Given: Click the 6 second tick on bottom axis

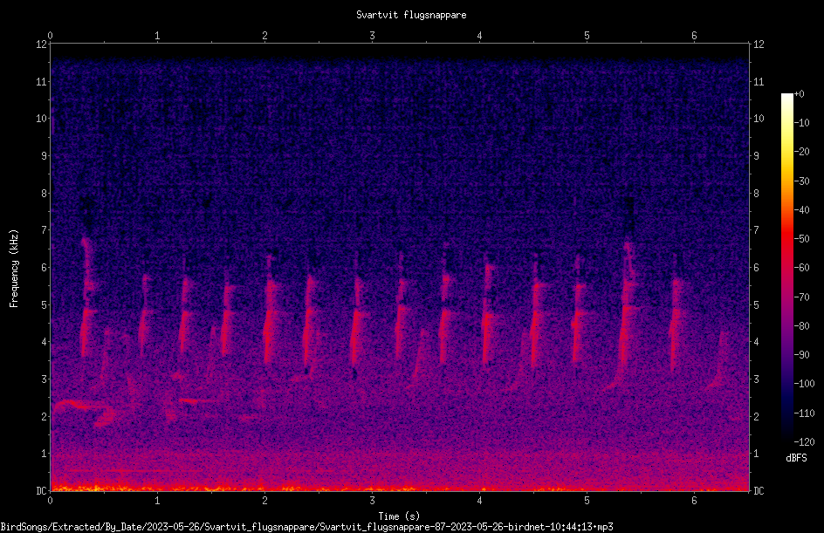Looking at the screenshot, I should 694,501.
